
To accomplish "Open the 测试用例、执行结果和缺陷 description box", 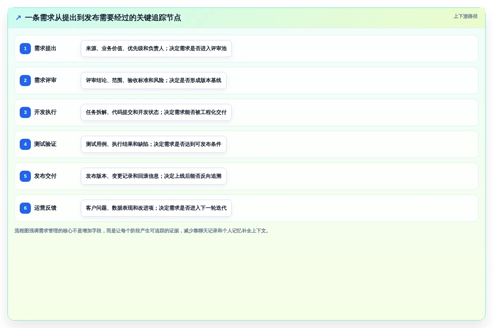I will 154,144.
